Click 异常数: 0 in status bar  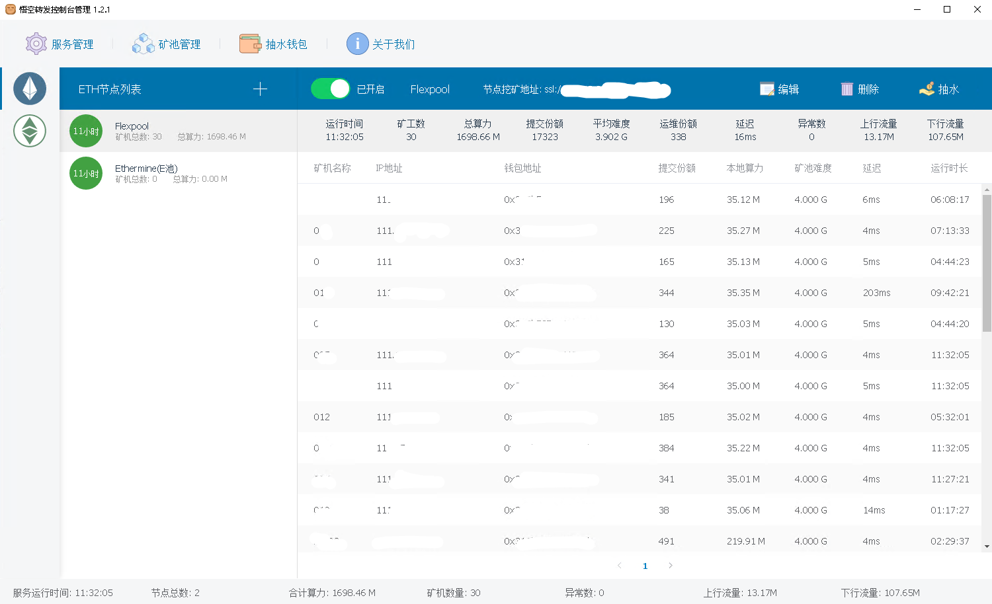(x=585, y=593)
